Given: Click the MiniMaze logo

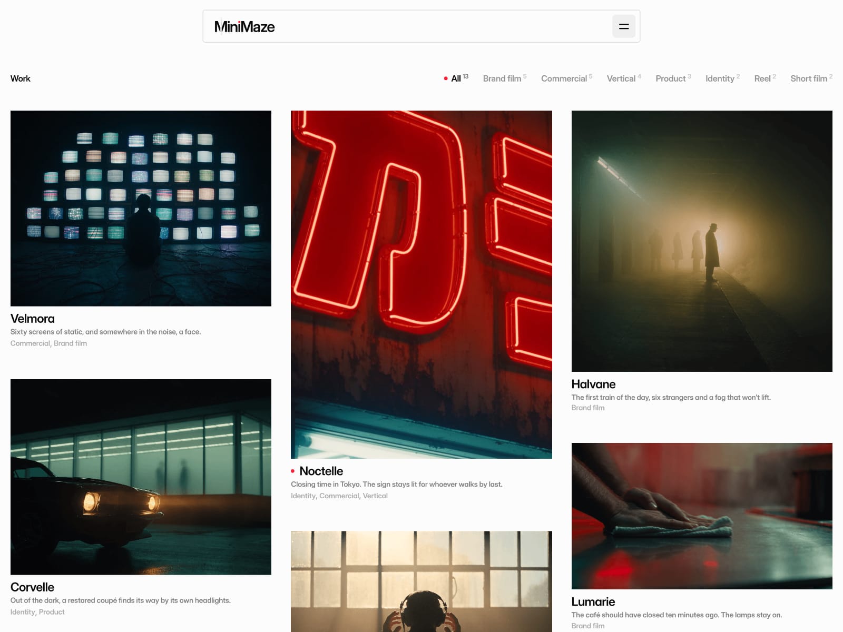Looking at the screenshot, I should (244, 27).
